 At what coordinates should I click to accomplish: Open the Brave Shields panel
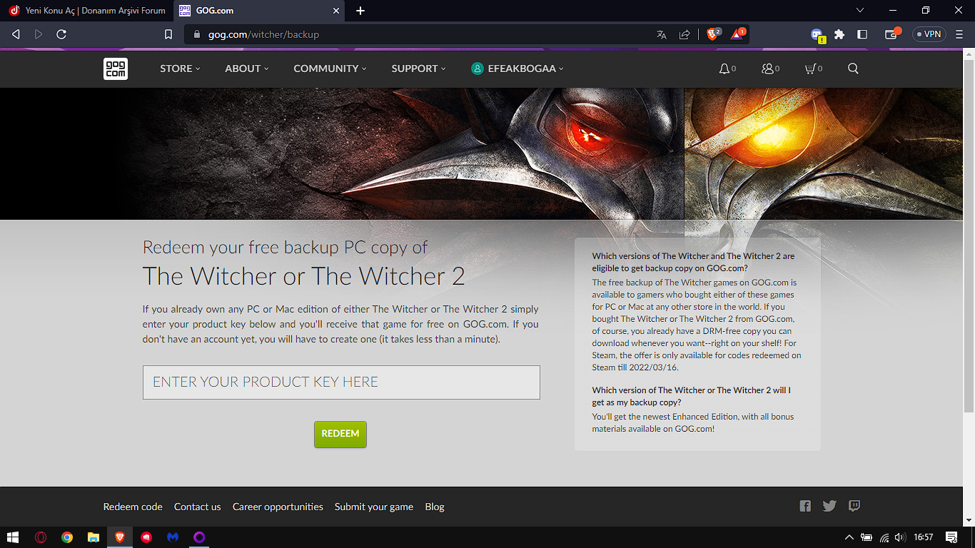[x=712, y=34]
